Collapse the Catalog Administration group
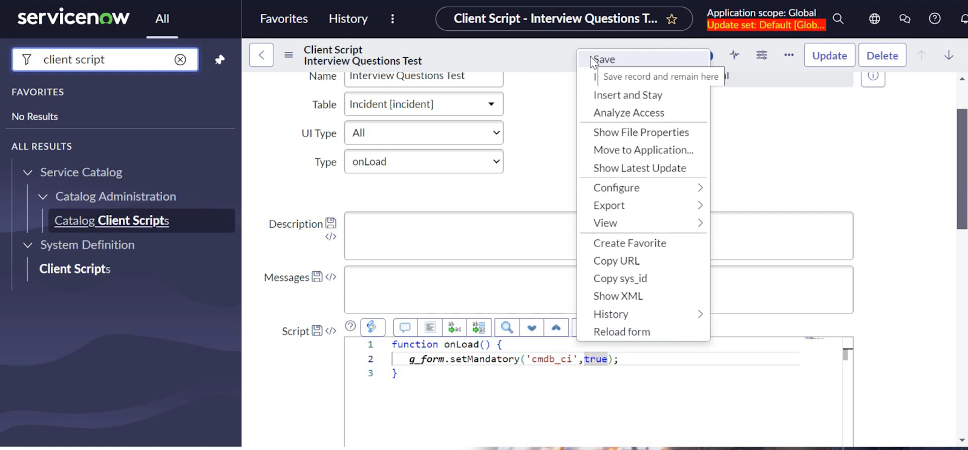The width and height of the screenshot is (968, 450). [x=43, y=196]
